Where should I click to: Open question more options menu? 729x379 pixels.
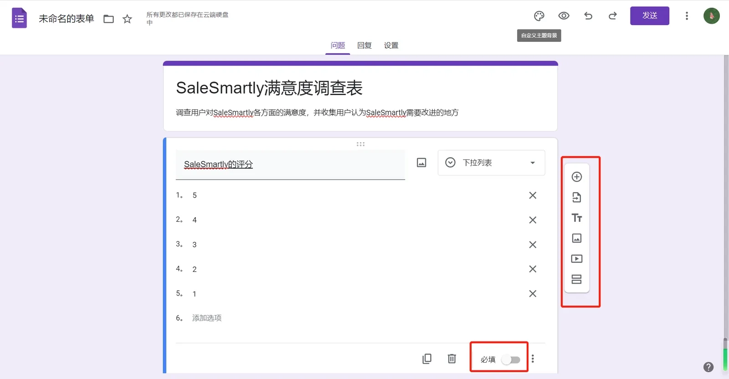(x=533, y=359)
